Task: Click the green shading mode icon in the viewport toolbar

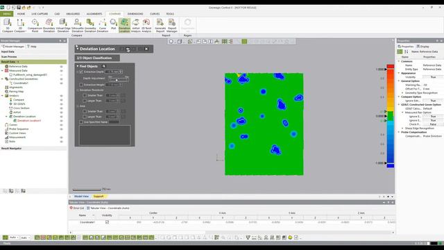Action: 244,42
